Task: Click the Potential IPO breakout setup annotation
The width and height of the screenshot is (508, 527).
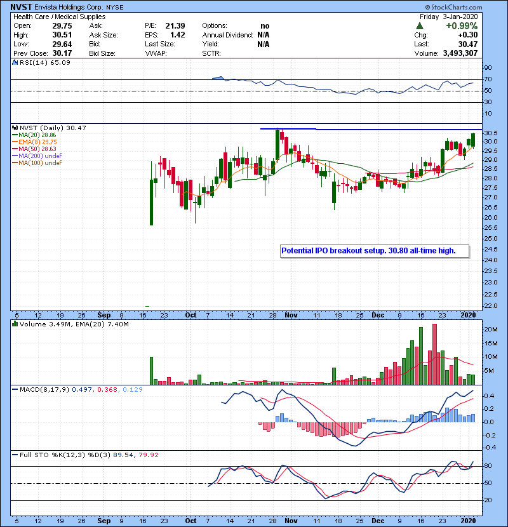Action: pos(375,251)
